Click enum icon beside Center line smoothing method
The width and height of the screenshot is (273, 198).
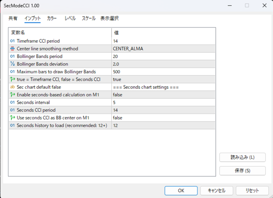pyautogui.click(x=13, y=49)
